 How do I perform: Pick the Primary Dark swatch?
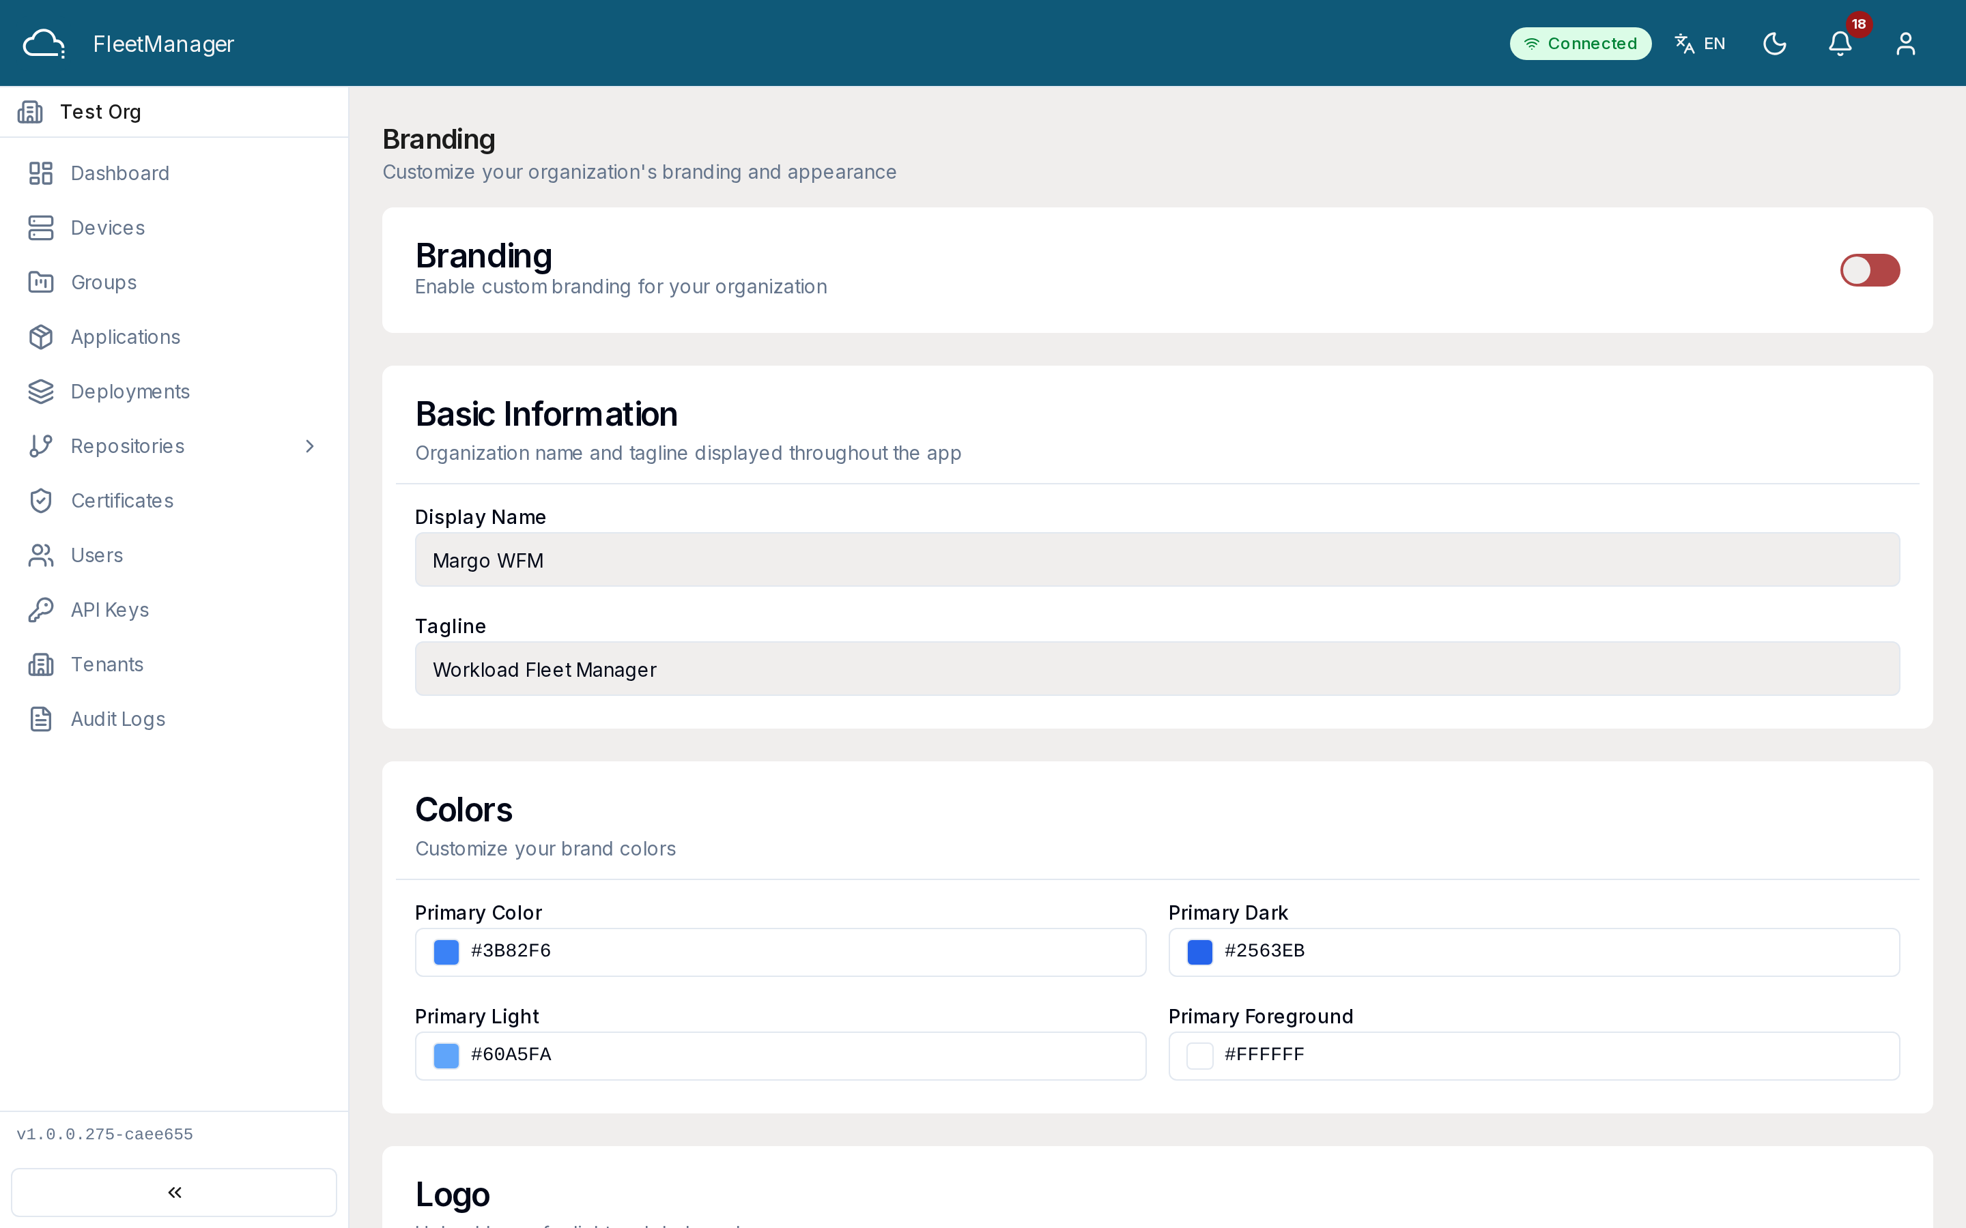[x=1199, y=952]
